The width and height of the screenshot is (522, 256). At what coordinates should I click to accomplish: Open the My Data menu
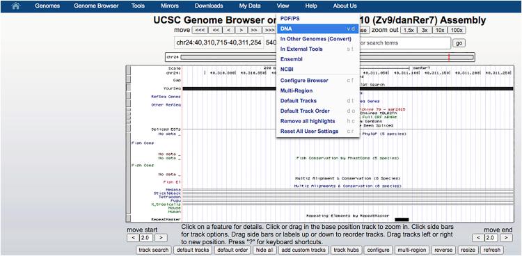(x=250, y=6)
